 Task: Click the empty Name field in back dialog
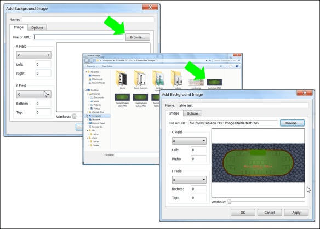pyautogui.click(x=88, y=19)
